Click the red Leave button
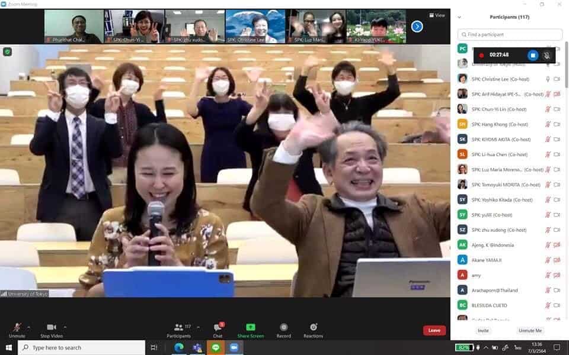Screen dimensions: 569x355 [x=434, y=331]
